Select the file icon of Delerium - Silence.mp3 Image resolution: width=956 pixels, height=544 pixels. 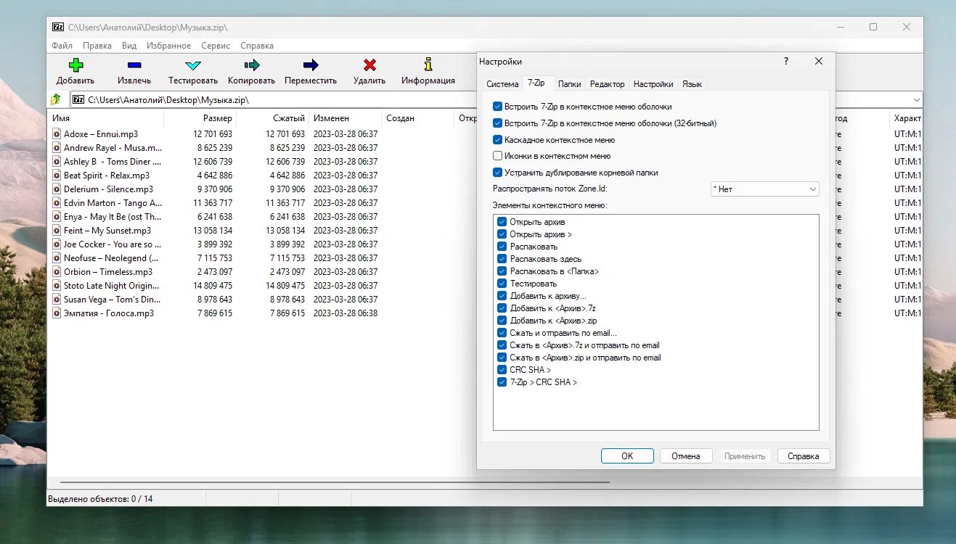click(x=57, y=189)
